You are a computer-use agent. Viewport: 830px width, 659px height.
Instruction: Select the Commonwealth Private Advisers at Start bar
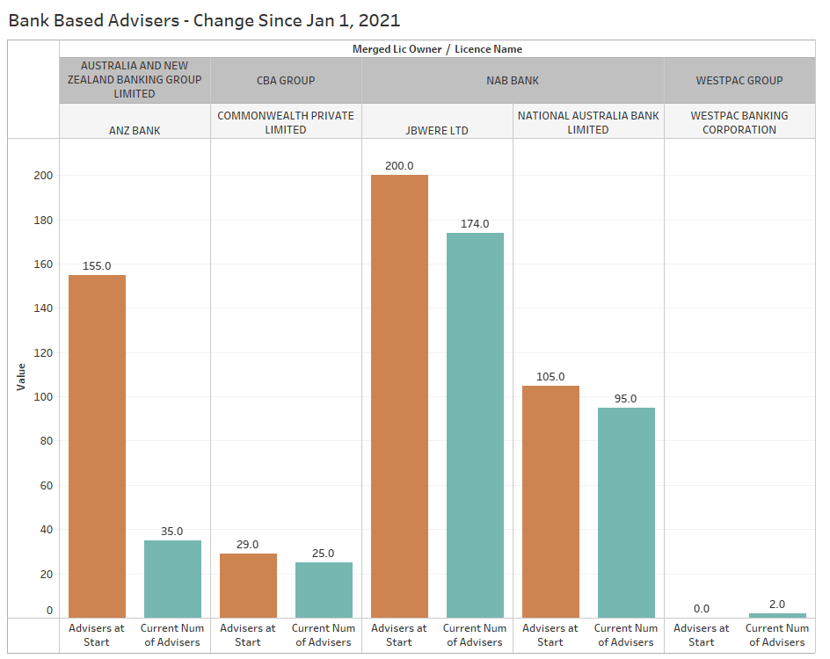(248, 585)
